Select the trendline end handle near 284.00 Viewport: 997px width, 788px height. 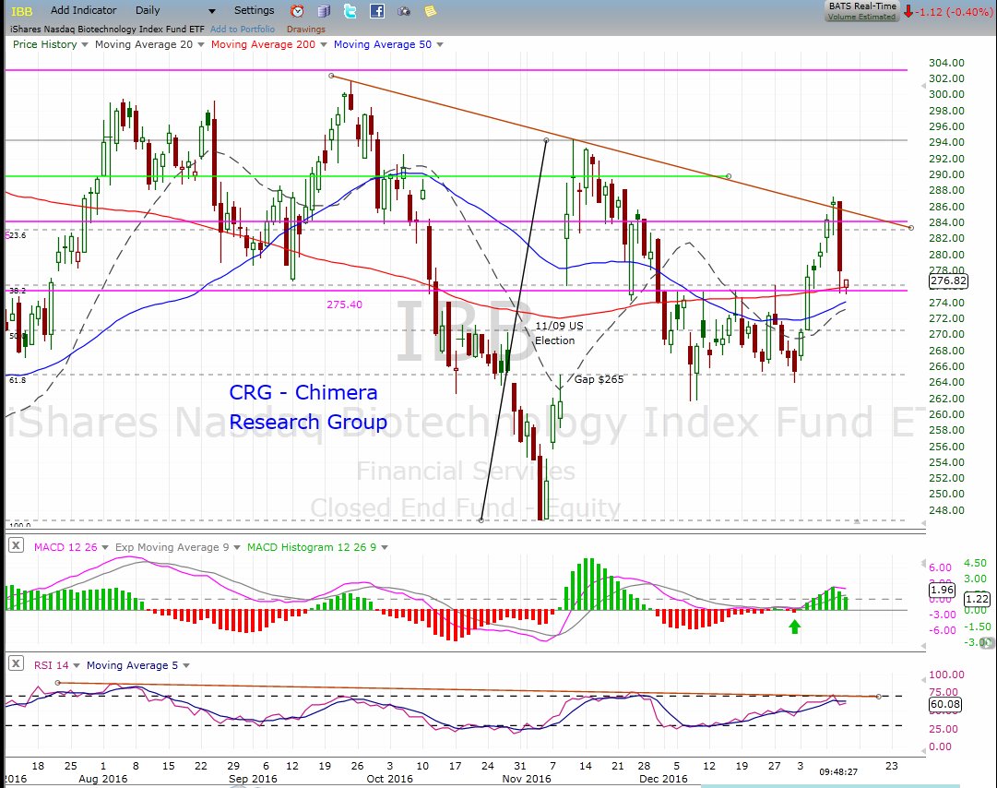point(911,228)
